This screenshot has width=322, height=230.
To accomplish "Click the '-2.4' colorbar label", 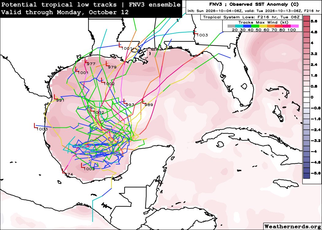I will 316,130.
